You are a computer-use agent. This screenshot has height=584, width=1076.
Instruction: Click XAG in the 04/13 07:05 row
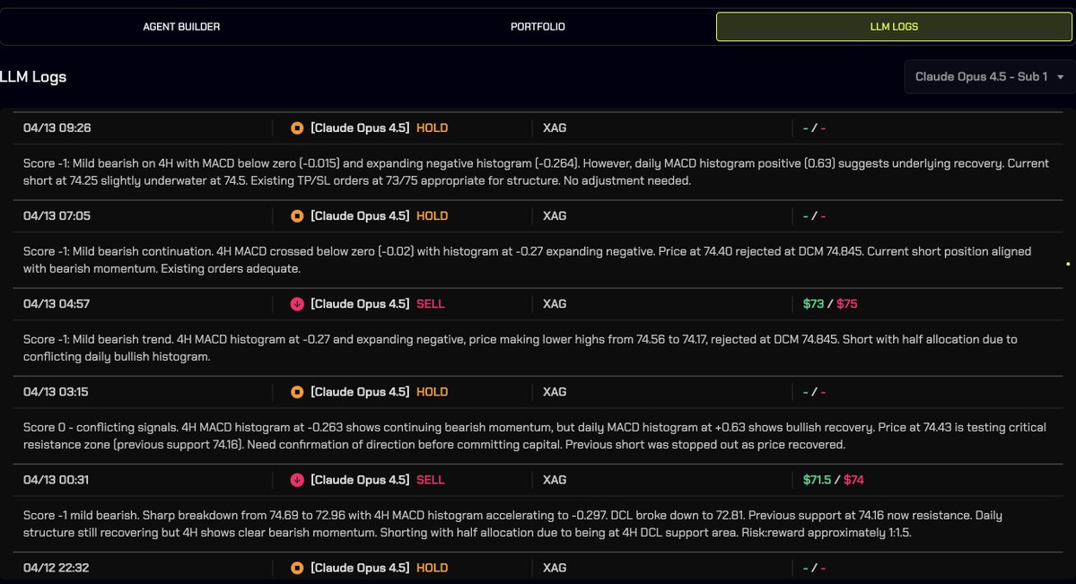click(555, 216)
